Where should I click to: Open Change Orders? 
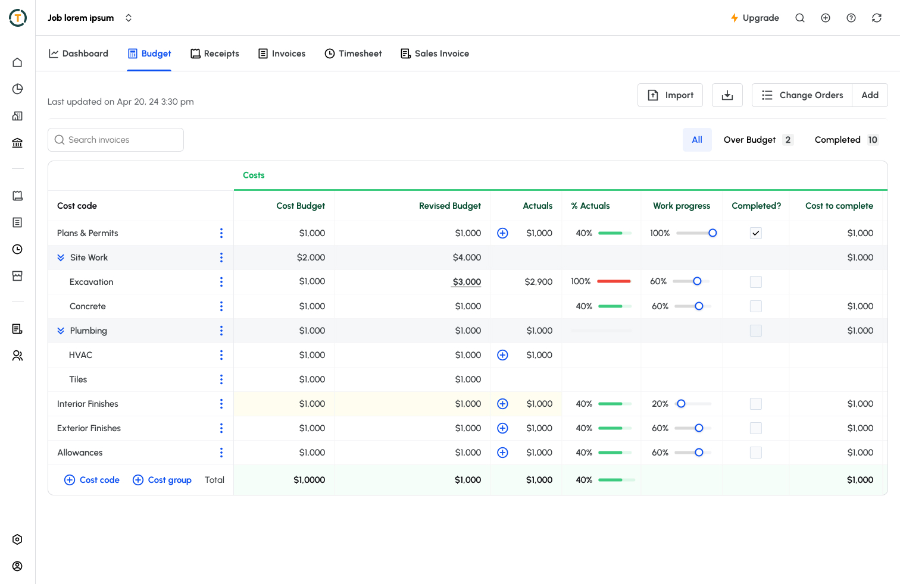pos(802,95)
